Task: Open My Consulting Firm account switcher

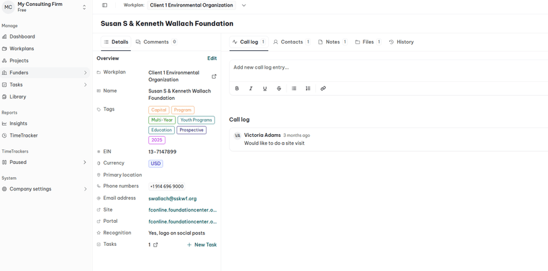Action: tap(84, 7)
